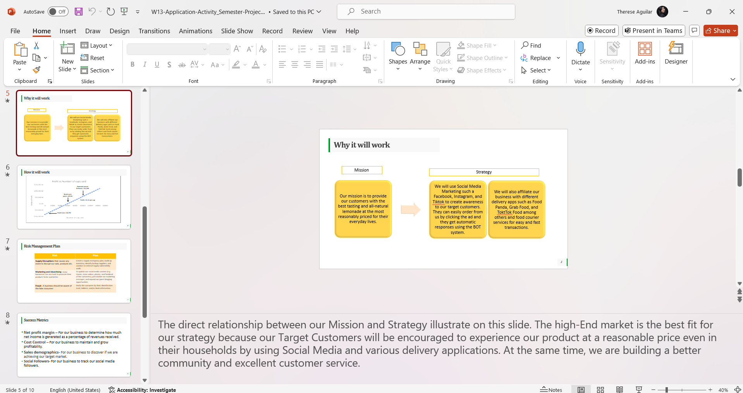Image resolution: width=743 pixels, height=393 pixels.
Task: Collapse the ribbon chevron
Action: pyautogui.click(x=733, y=79)
